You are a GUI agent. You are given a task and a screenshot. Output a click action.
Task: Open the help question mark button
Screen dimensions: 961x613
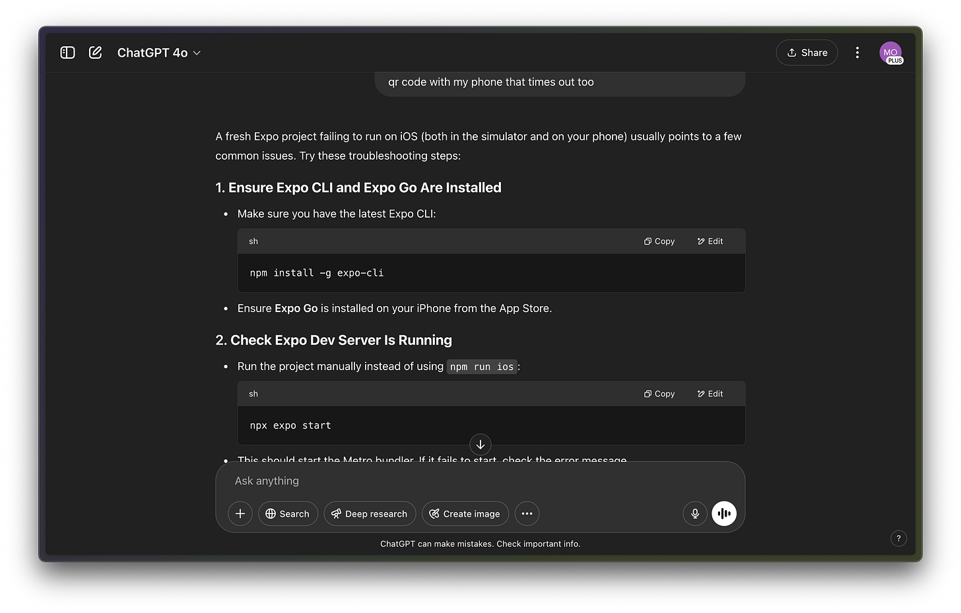click(898, 538)
